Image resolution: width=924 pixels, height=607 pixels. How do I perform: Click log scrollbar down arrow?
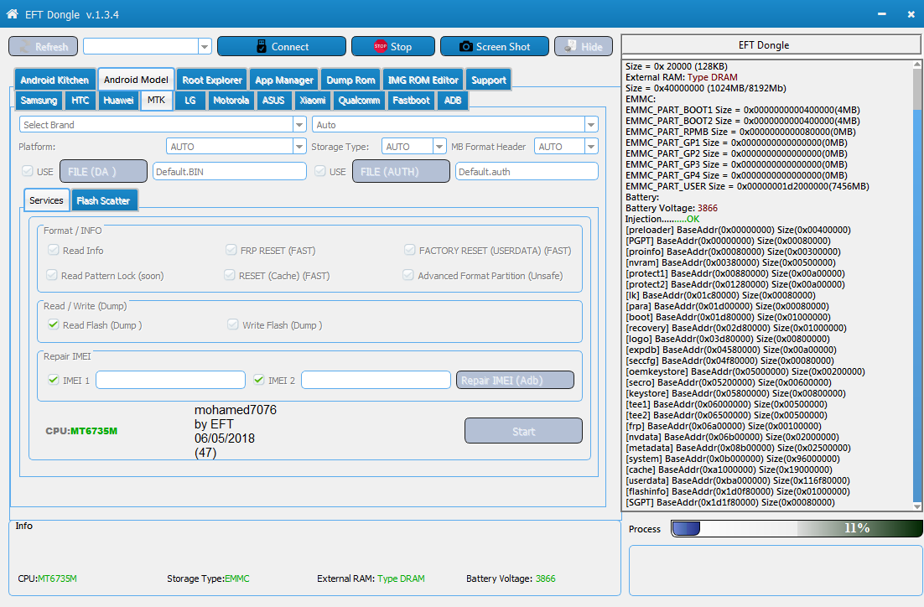917,506
